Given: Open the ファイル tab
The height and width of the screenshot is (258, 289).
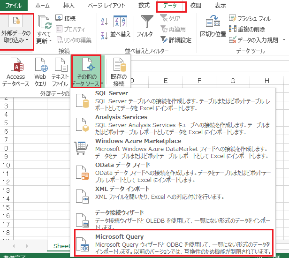Looking at the screenshot, I should point(13,6).
